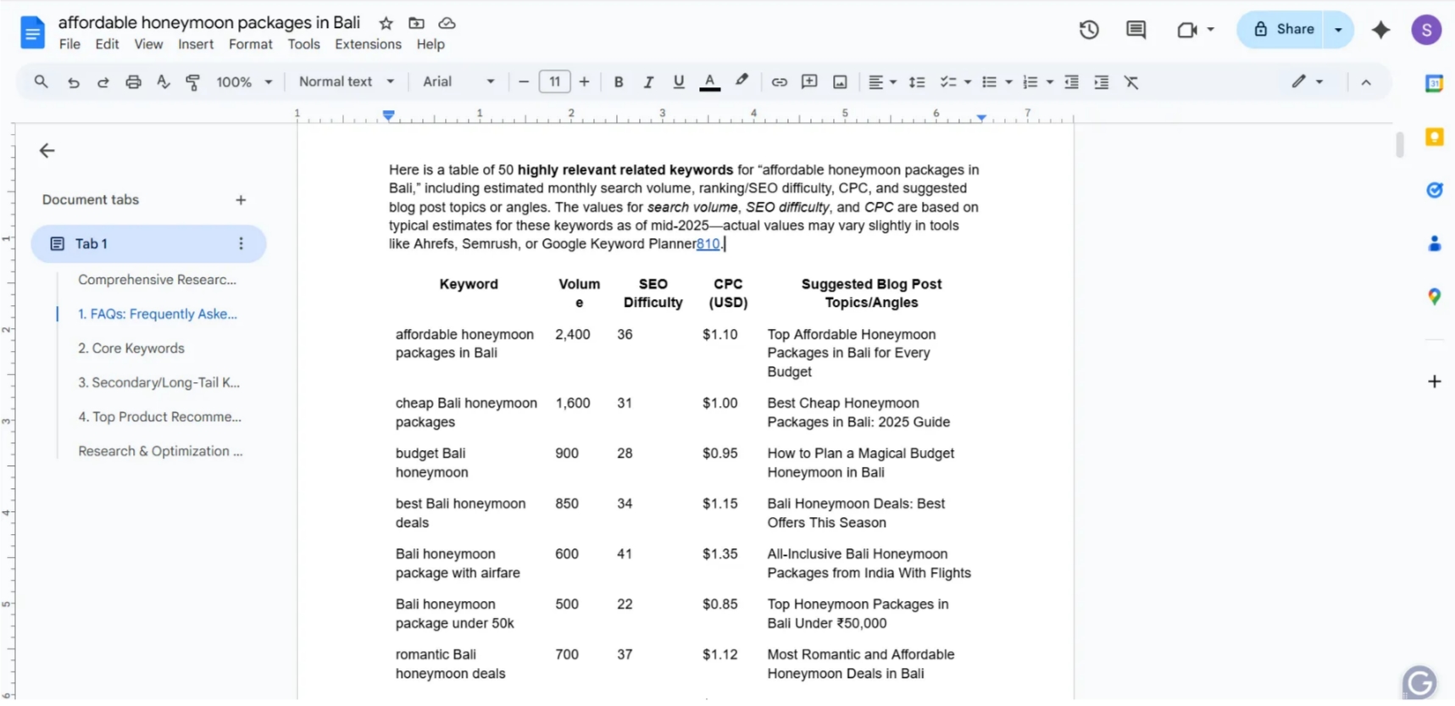Screen dimensions: 1455x706
Task: Apply bulleted list
Action: (989, 82)
